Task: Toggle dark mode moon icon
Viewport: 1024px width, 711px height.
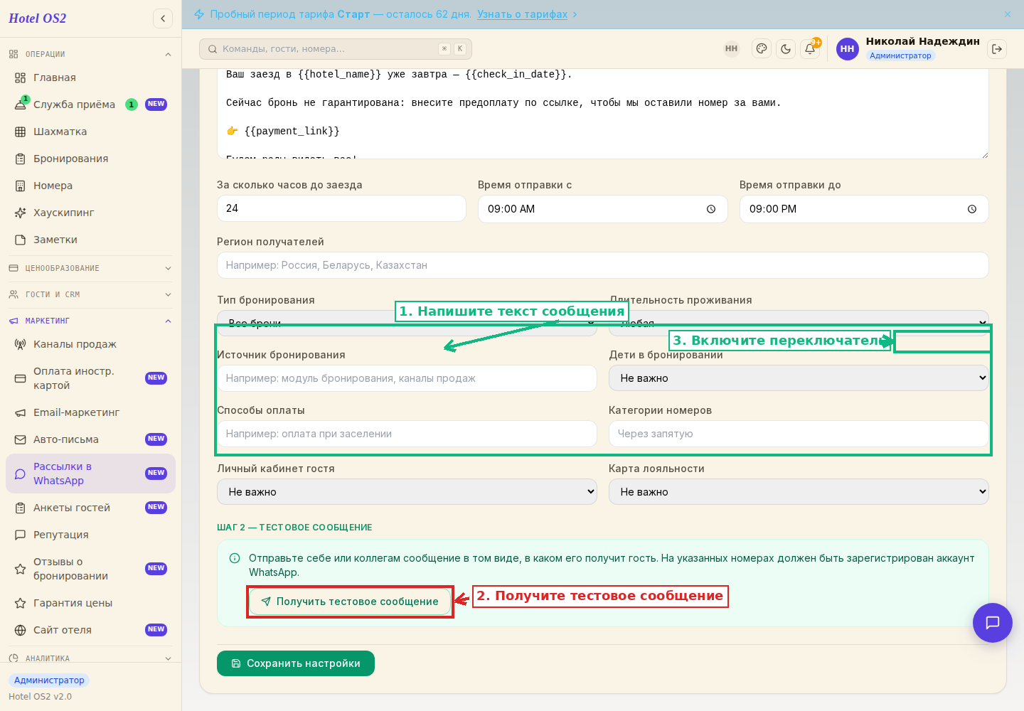Action: click(x=786, y=49)
